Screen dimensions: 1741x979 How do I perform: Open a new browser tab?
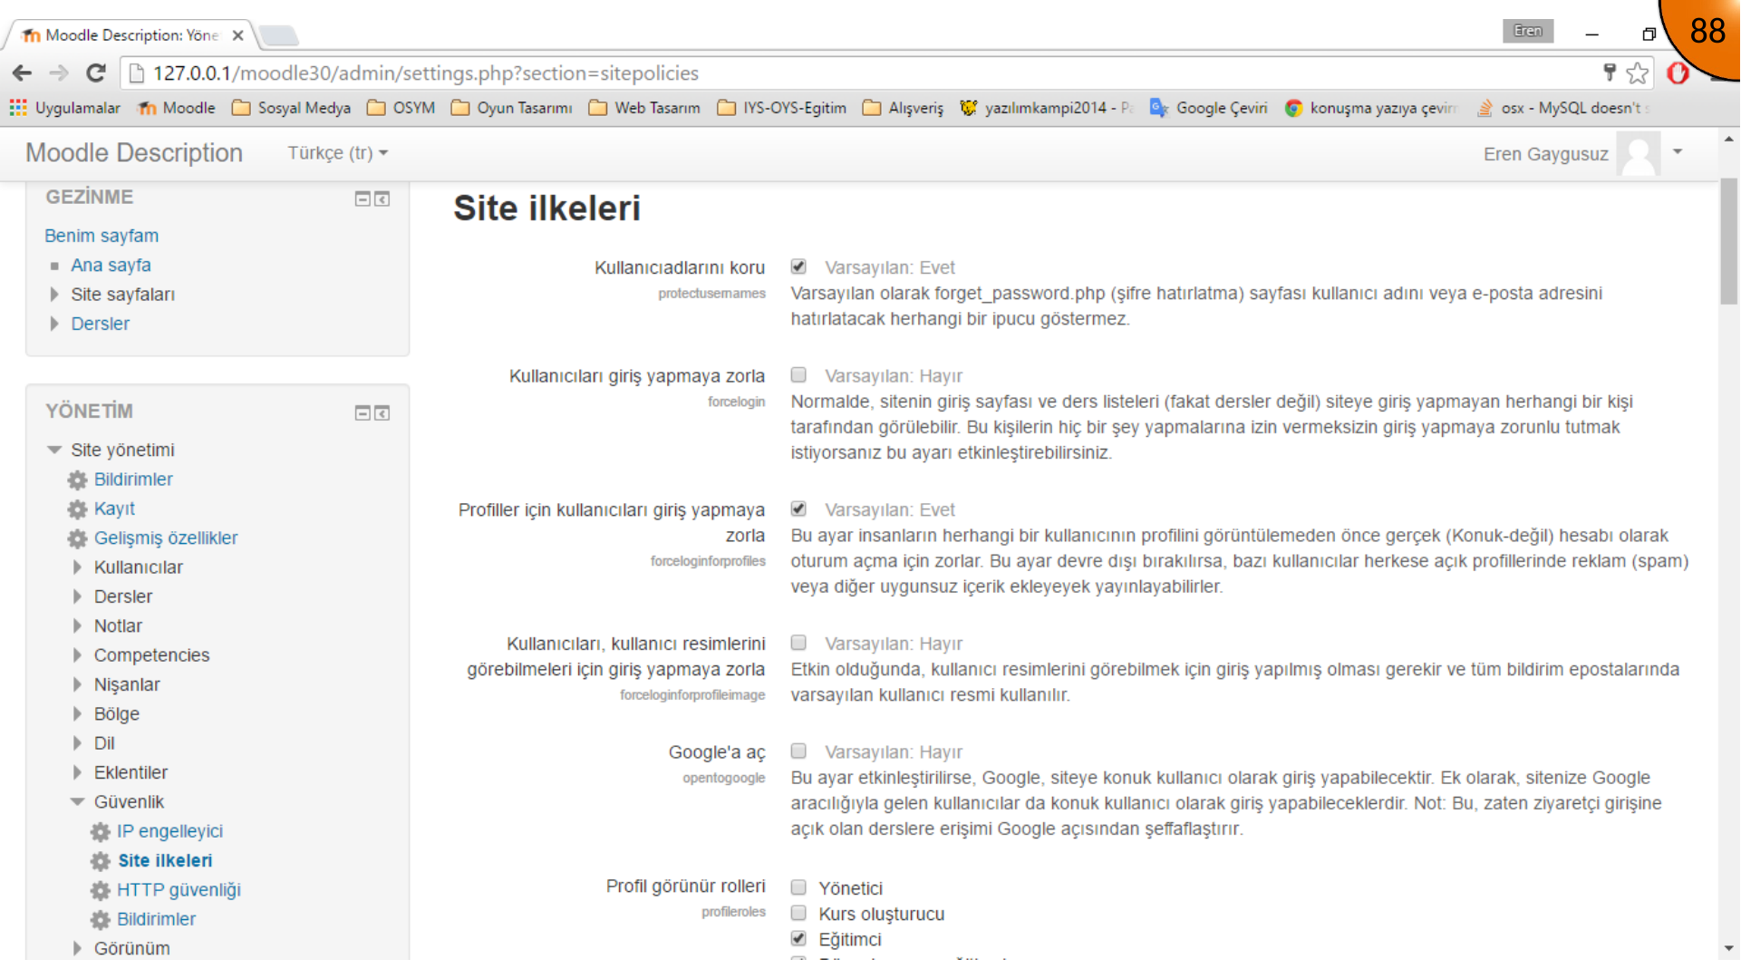click(278, 36)
